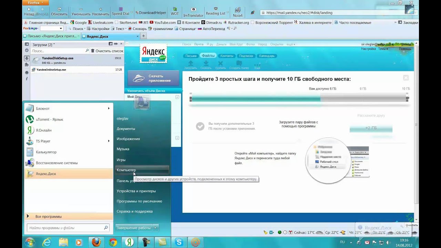
Task: Open В Контакте bookmark
Action: [188, 22]
